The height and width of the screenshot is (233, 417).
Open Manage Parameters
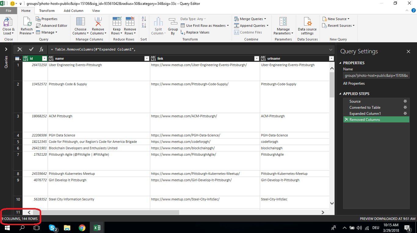tap(283, 26)
